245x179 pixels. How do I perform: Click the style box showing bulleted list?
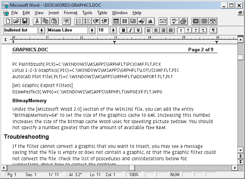tap(21, 30)
